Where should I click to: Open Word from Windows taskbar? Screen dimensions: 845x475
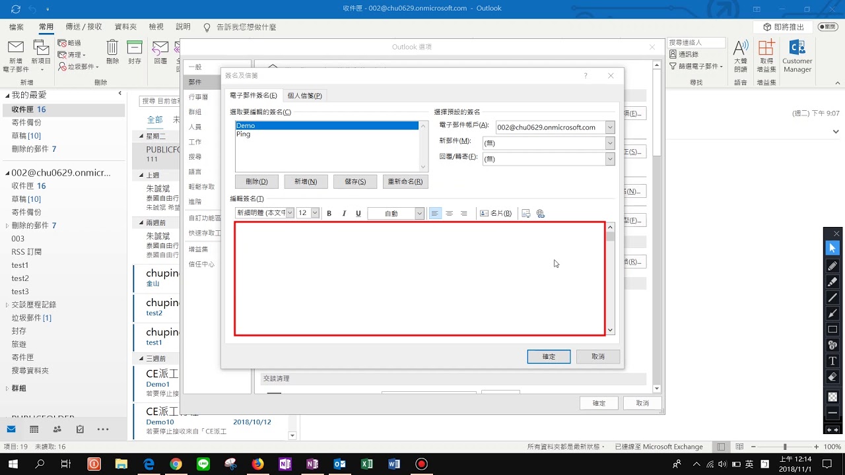(394, 464)
